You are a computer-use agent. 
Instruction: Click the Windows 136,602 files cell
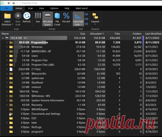click(x=116, y=47)
